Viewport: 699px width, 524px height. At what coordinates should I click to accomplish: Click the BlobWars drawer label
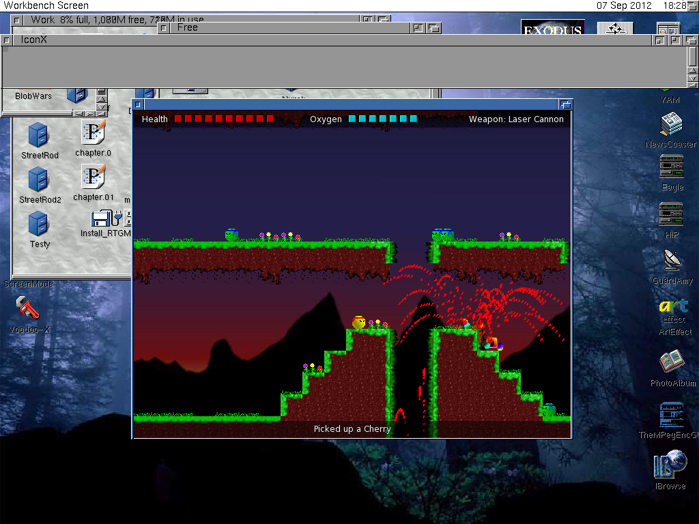[x=33, y=96]
